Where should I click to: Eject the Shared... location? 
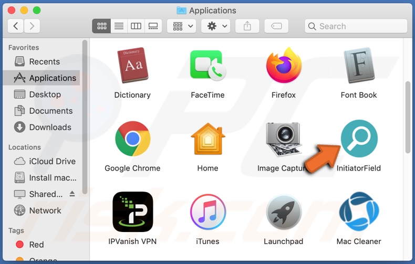coord(72,194)
